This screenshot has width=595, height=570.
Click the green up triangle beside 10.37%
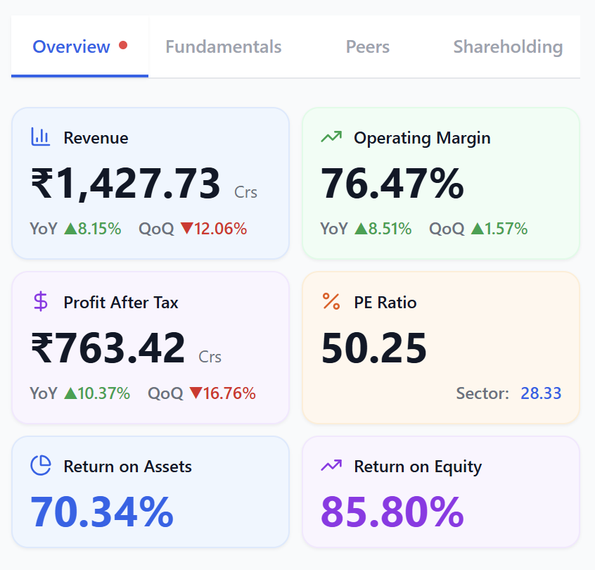pos(70,393)
